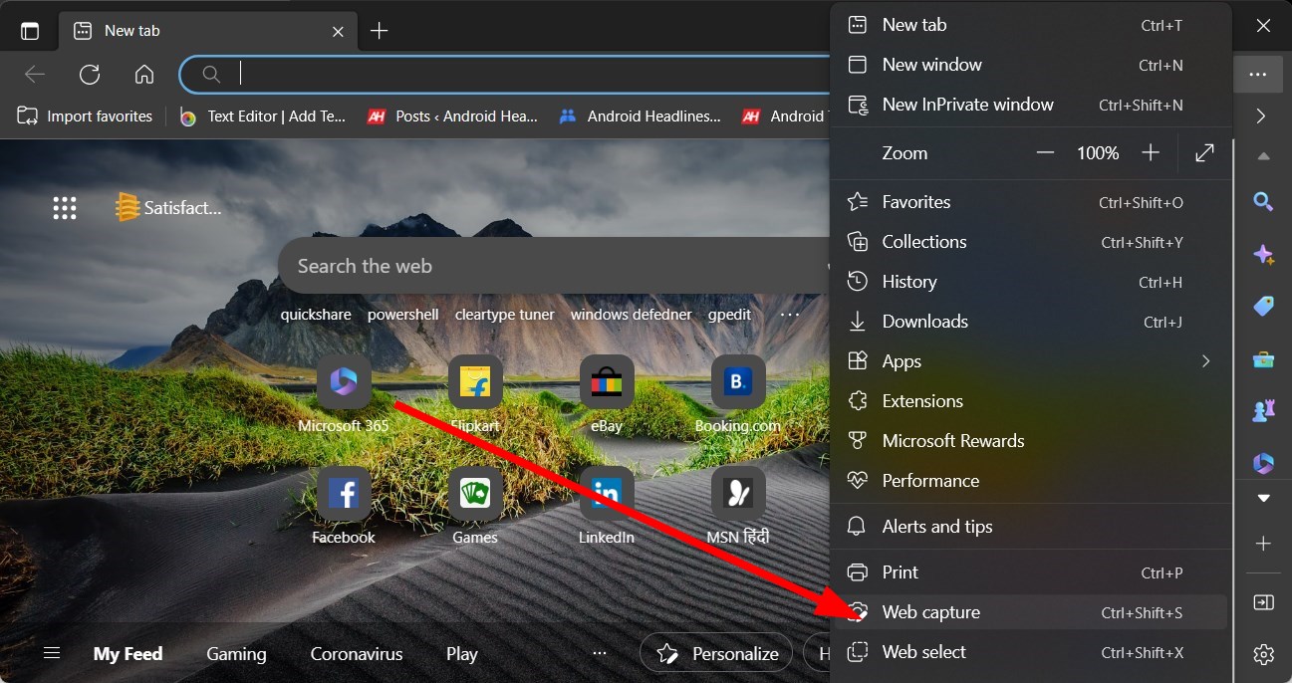
Task: Select Web capture from the menu
Action: [932, 612]
